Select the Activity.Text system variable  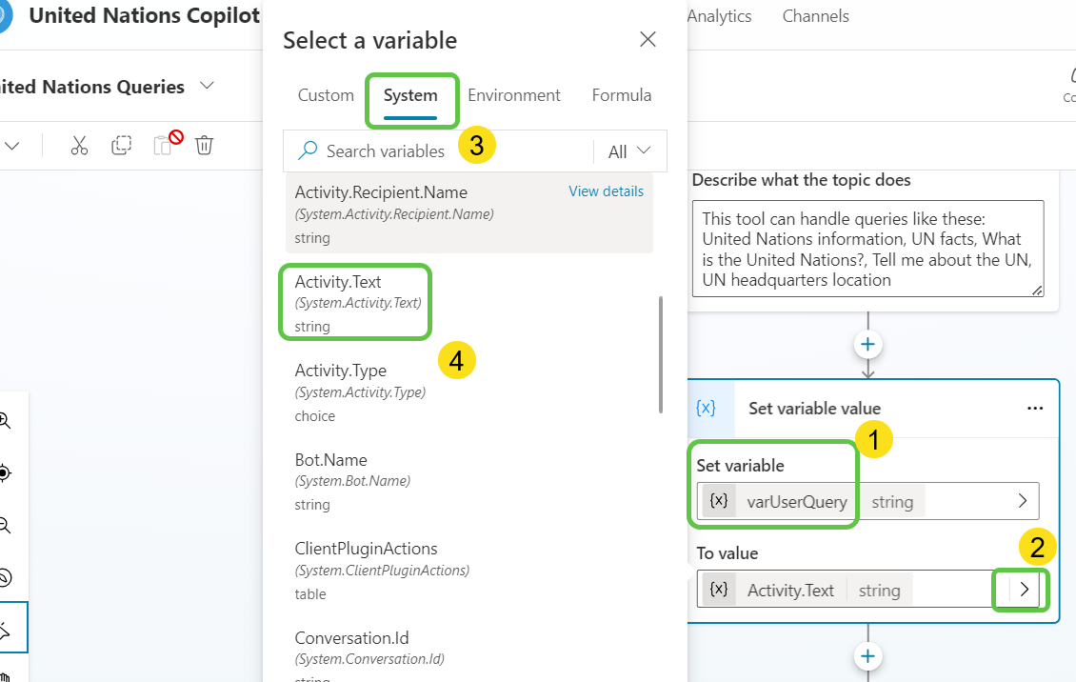355,302
